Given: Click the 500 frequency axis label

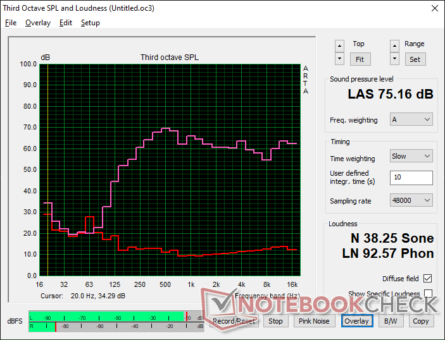Looking at the screenshot, I should coord(165,284).
